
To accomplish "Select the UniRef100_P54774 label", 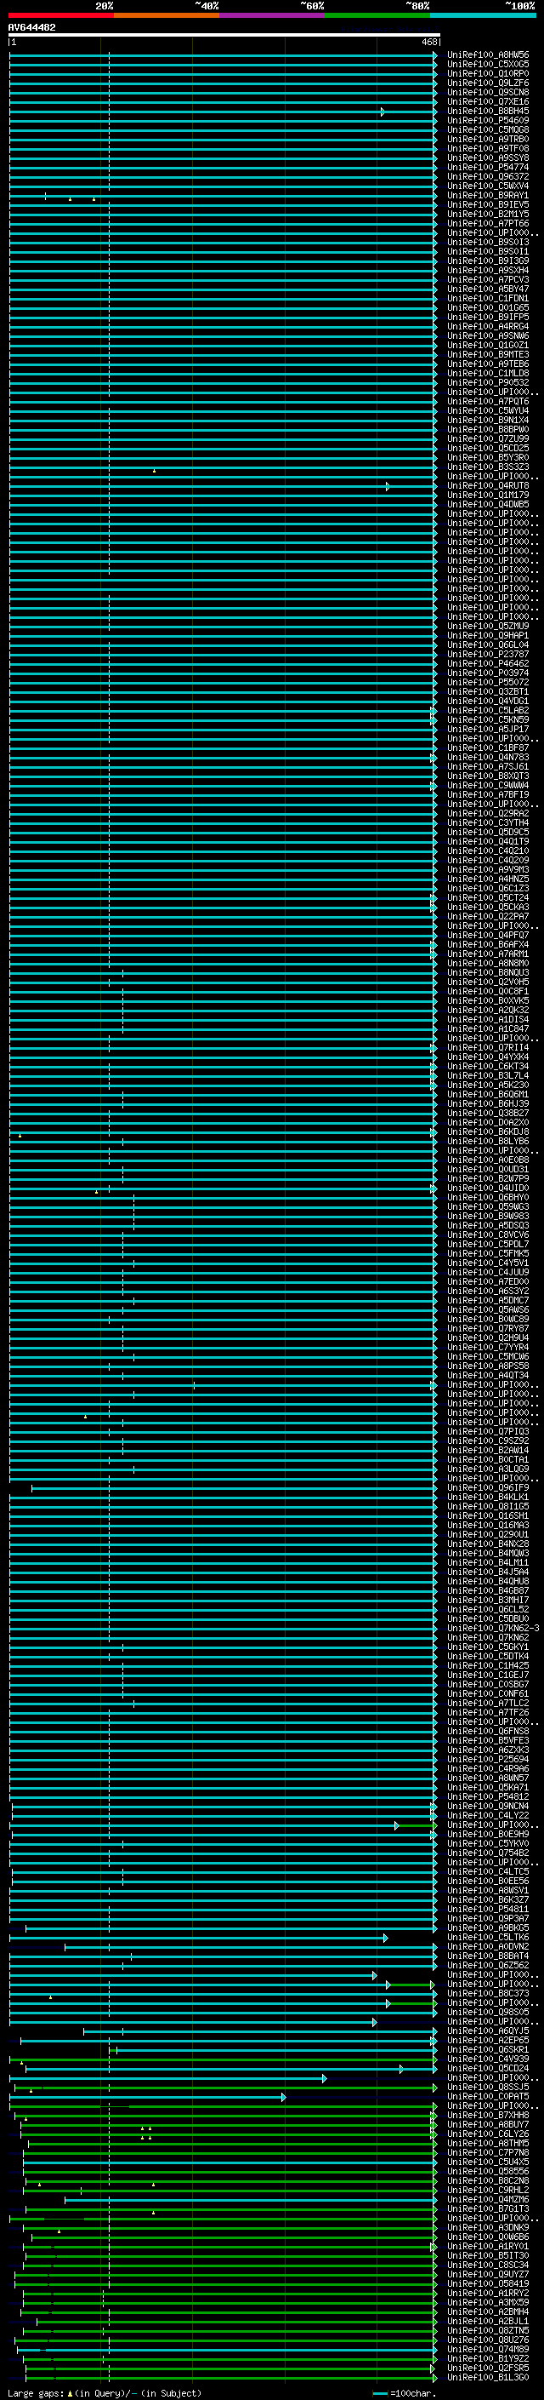I will [488, 168].
